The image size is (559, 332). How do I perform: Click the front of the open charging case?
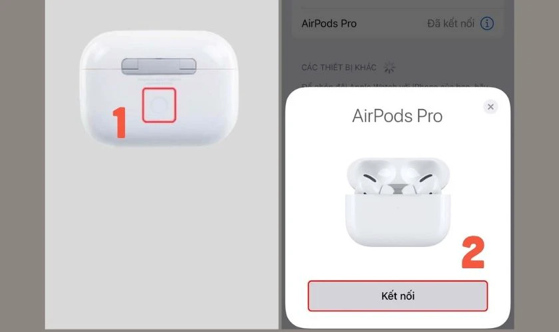point(398,220)
